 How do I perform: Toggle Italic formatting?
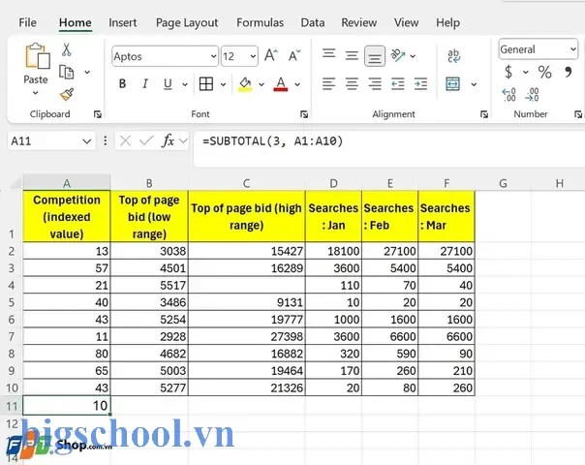pyautogui.click(x=145, y=84)
